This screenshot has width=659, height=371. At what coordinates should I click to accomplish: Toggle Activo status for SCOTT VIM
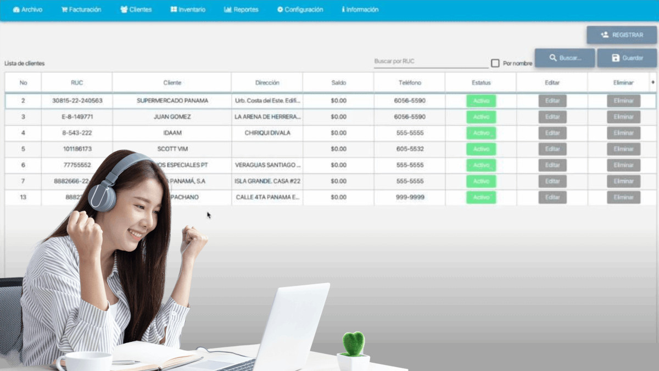pyautogui.click(x=481, y=149)
